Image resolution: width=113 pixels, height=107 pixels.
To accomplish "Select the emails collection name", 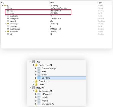I will click(x=44, y=97).
